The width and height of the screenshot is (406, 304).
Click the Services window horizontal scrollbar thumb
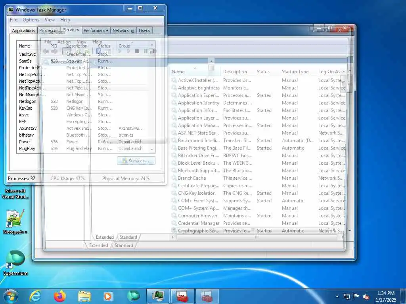257,237
